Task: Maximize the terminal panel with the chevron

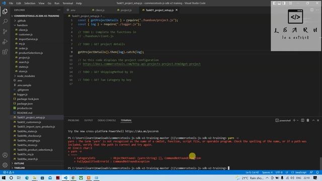Action: [x=313, y=120]
